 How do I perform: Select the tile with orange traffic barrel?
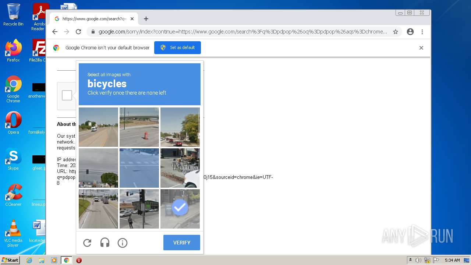click(139, 127)
